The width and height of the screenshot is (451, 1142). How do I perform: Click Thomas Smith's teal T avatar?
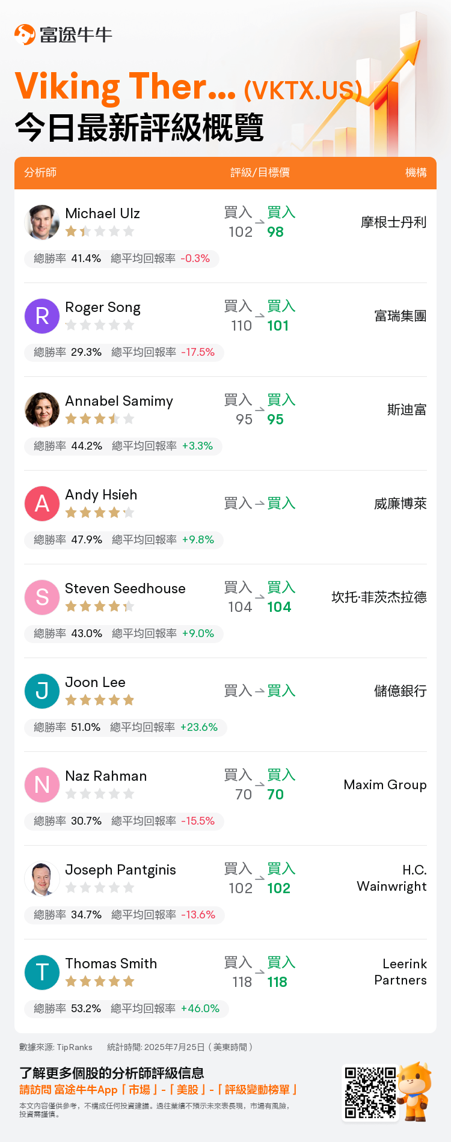click(x=42, y=973)
